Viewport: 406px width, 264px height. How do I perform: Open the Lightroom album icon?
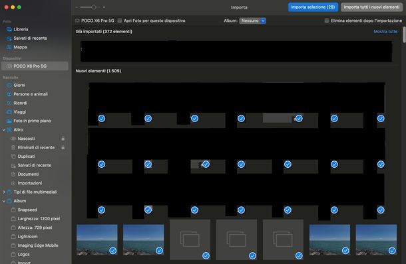tap(13, 236)
